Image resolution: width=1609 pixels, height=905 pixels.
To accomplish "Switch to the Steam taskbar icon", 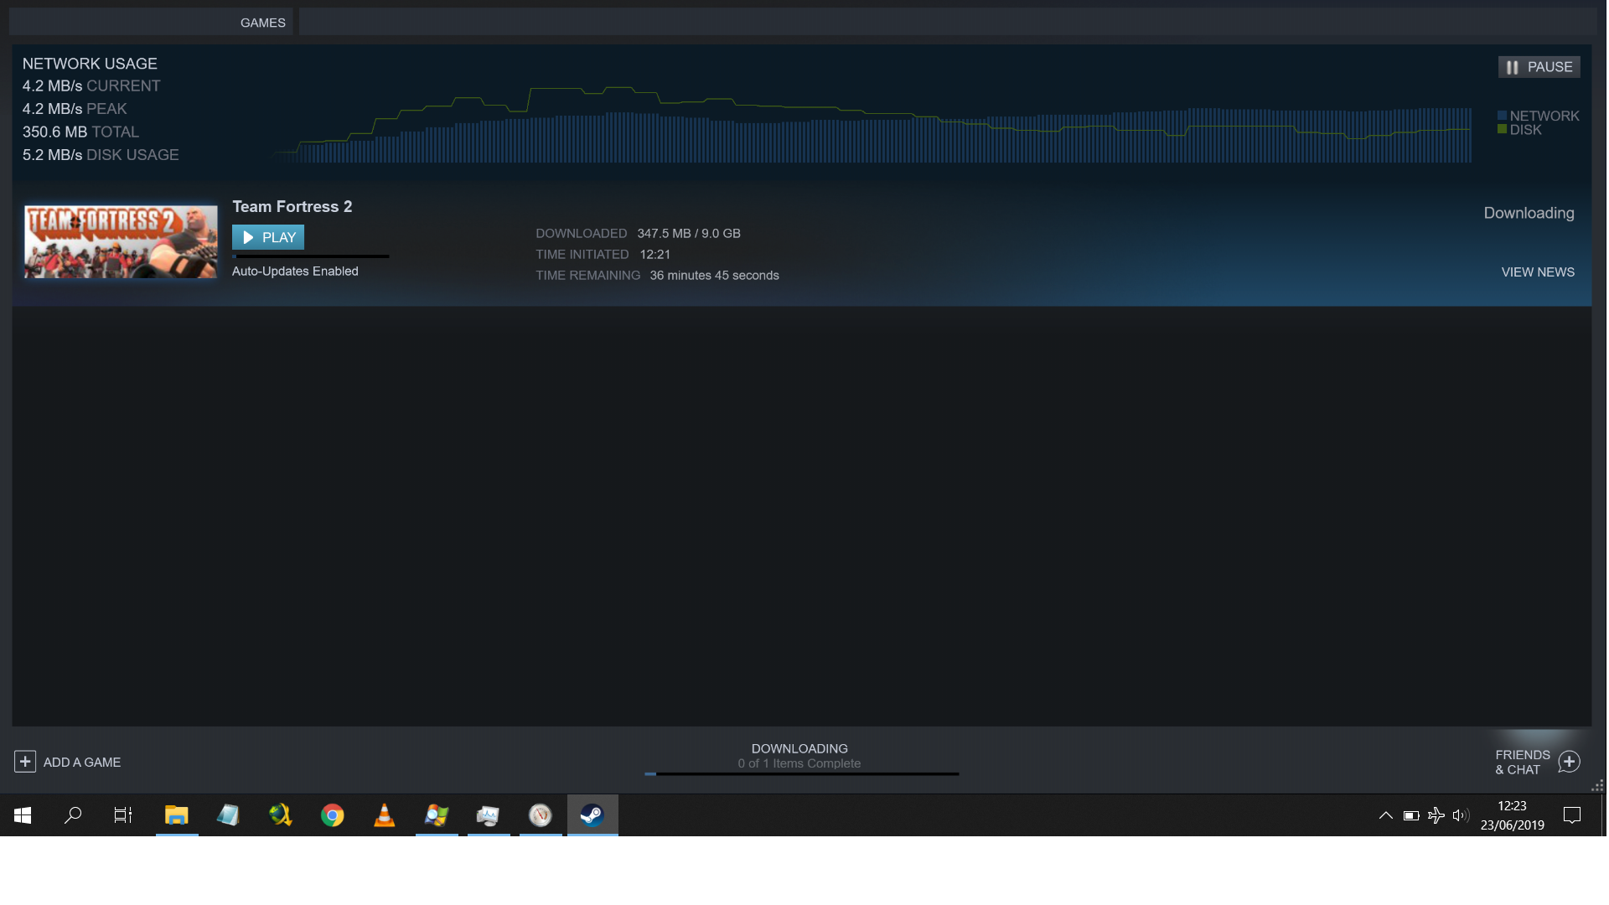I will pos(592,814).
